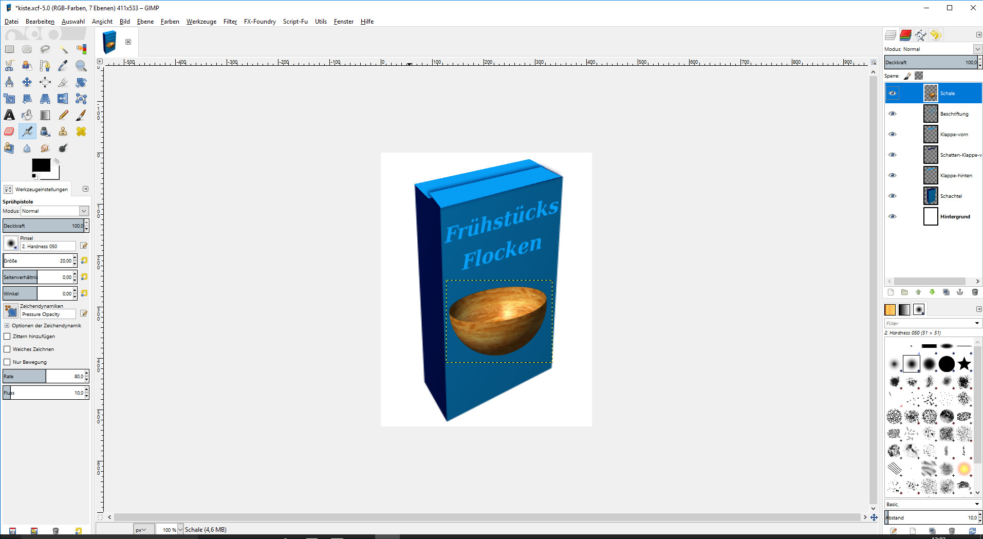The width and height of the screenshot is (983, 539).
Task: Select the Schachtel layer
Action: (951, 196)
